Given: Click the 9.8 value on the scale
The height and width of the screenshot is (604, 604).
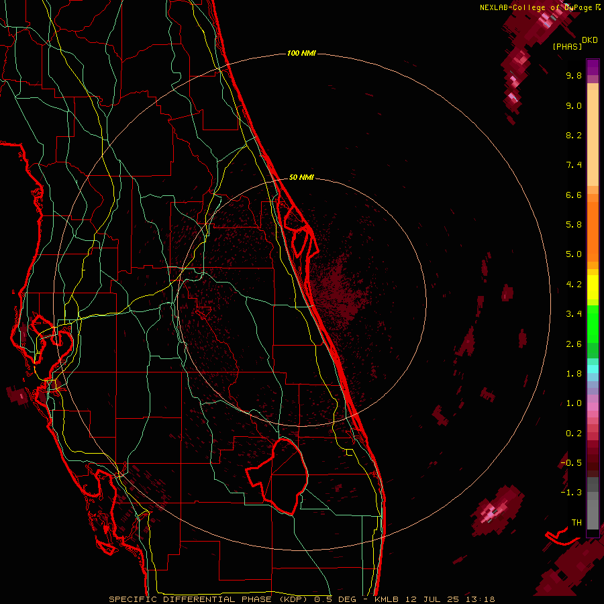Looking at the screenshot, I should click(574, 75).
